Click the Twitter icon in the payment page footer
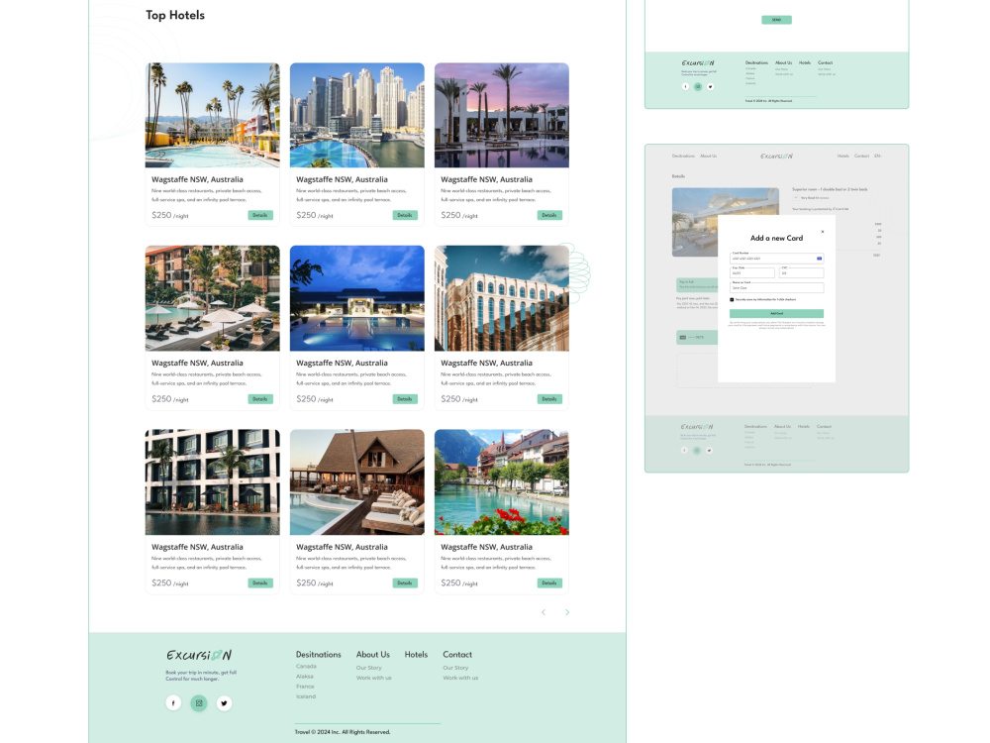This screenshot has height=743, width=990. click(709, 451)
